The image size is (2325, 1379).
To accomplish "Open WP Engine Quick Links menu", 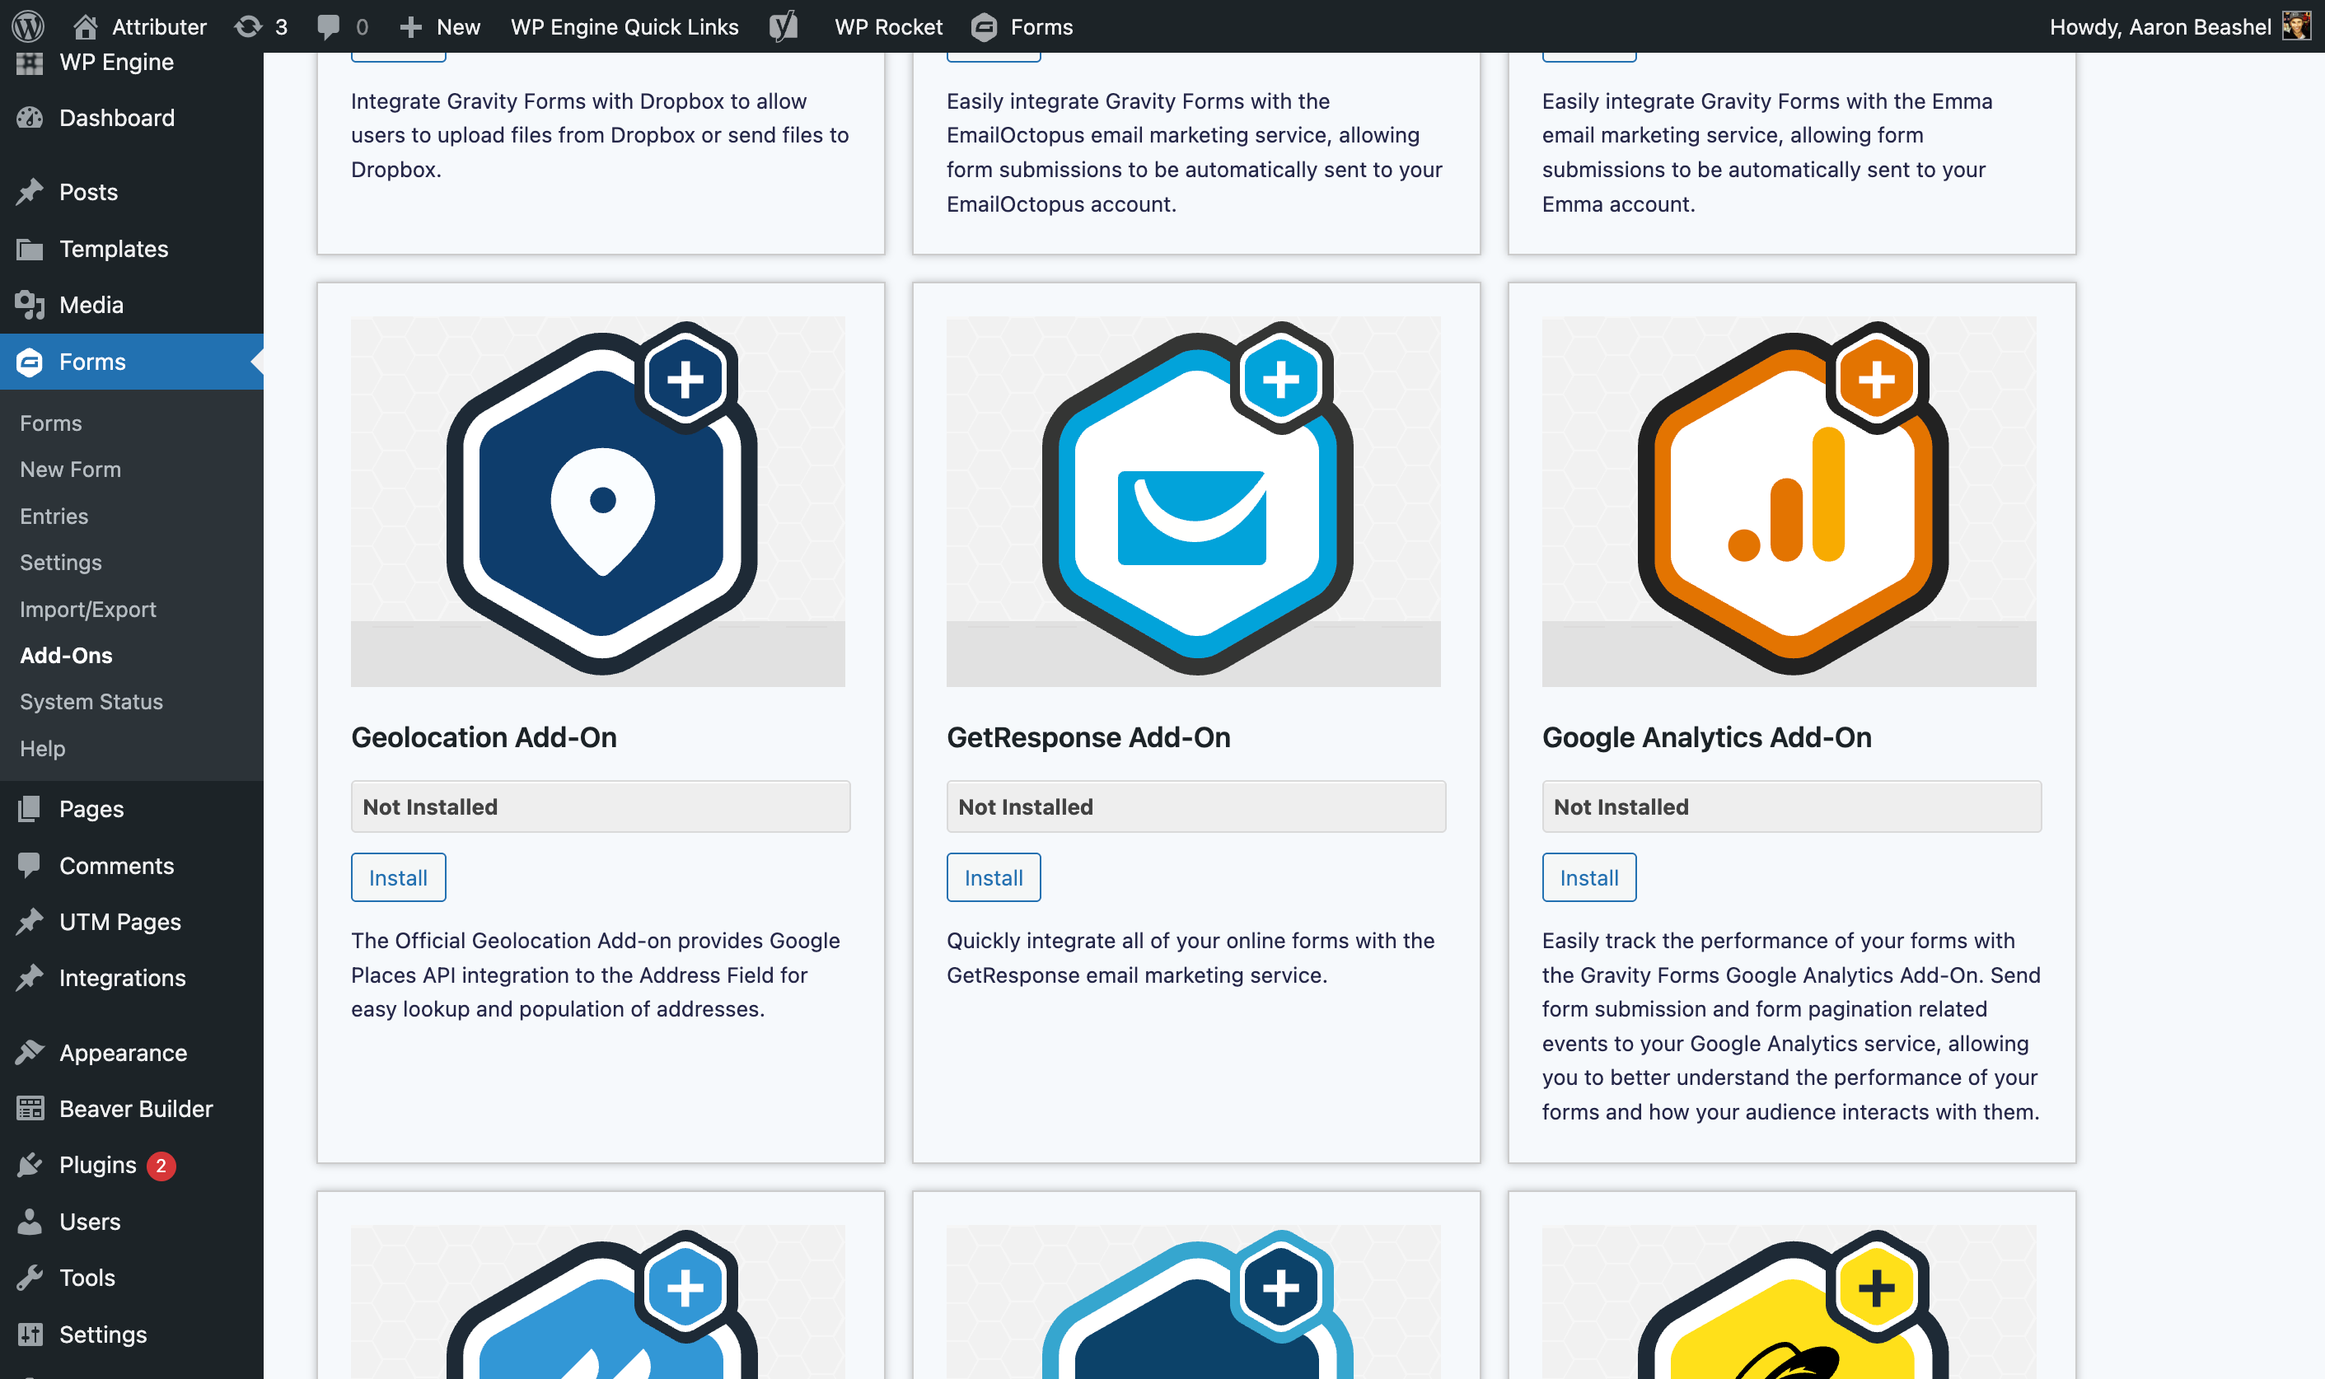I will click(625, 27).
